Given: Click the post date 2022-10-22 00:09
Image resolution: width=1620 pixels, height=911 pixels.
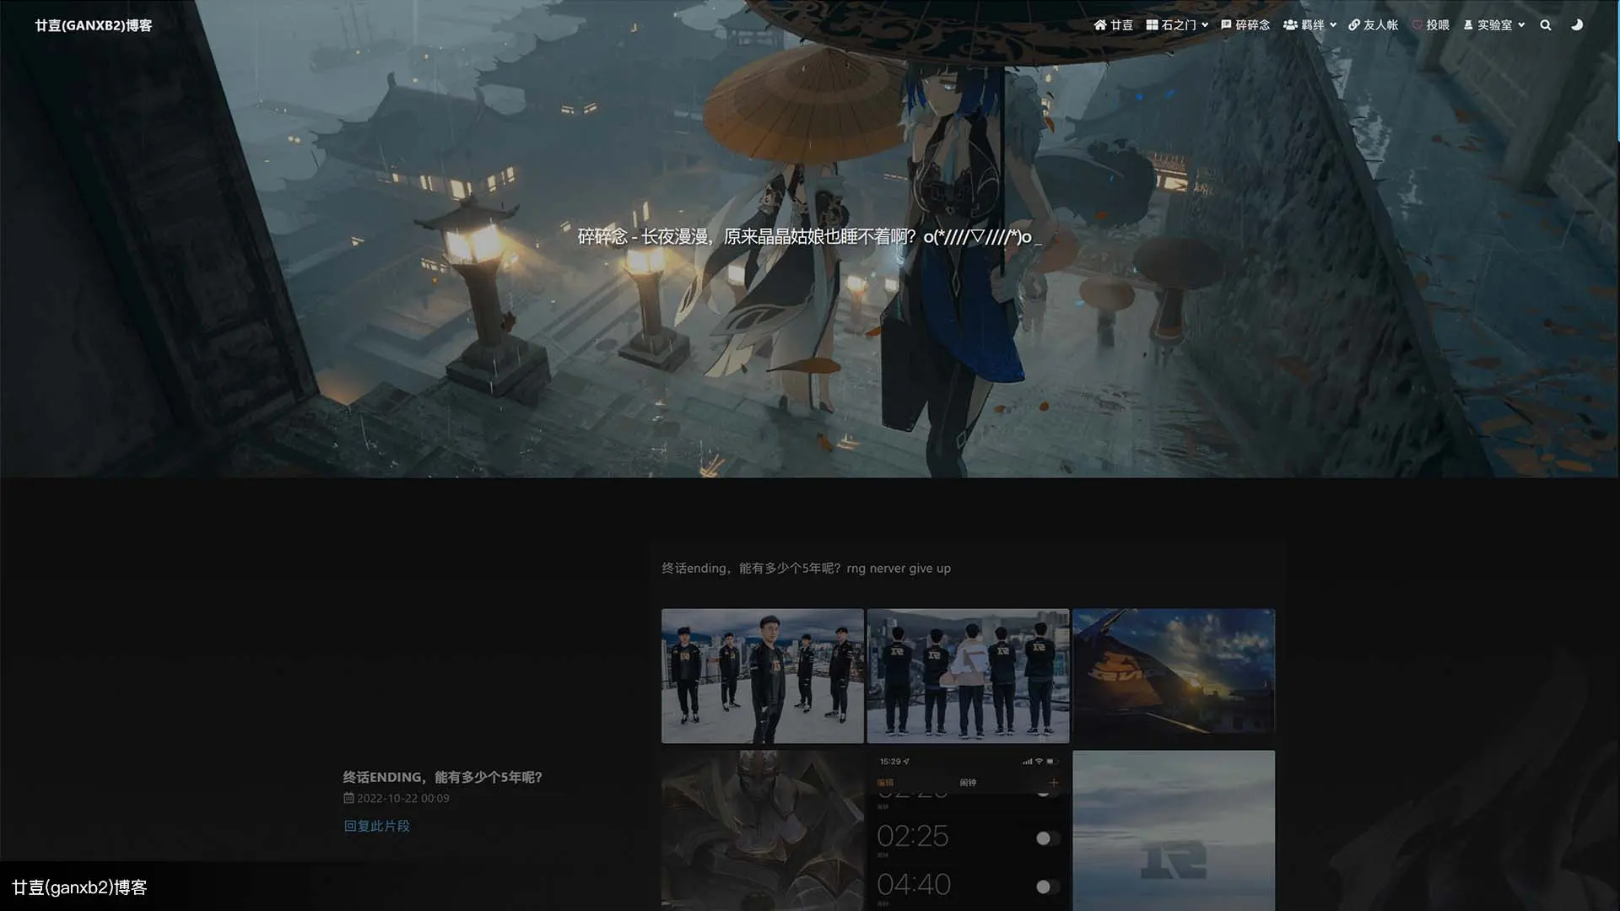Looking at the screenshot, I should 402,798.
